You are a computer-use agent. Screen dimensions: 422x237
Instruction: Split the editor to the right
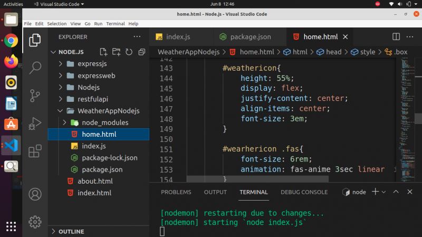396,36
